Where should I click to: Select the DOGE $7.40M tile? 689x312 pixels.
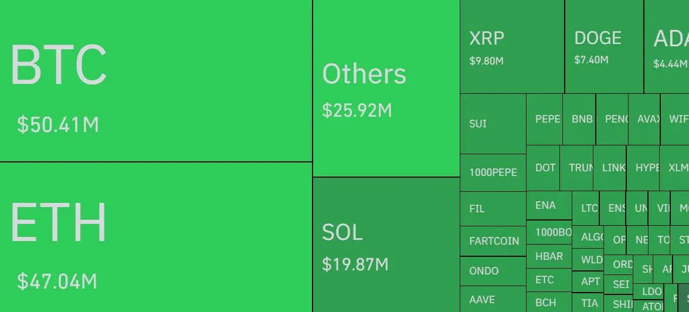point(604,46)
